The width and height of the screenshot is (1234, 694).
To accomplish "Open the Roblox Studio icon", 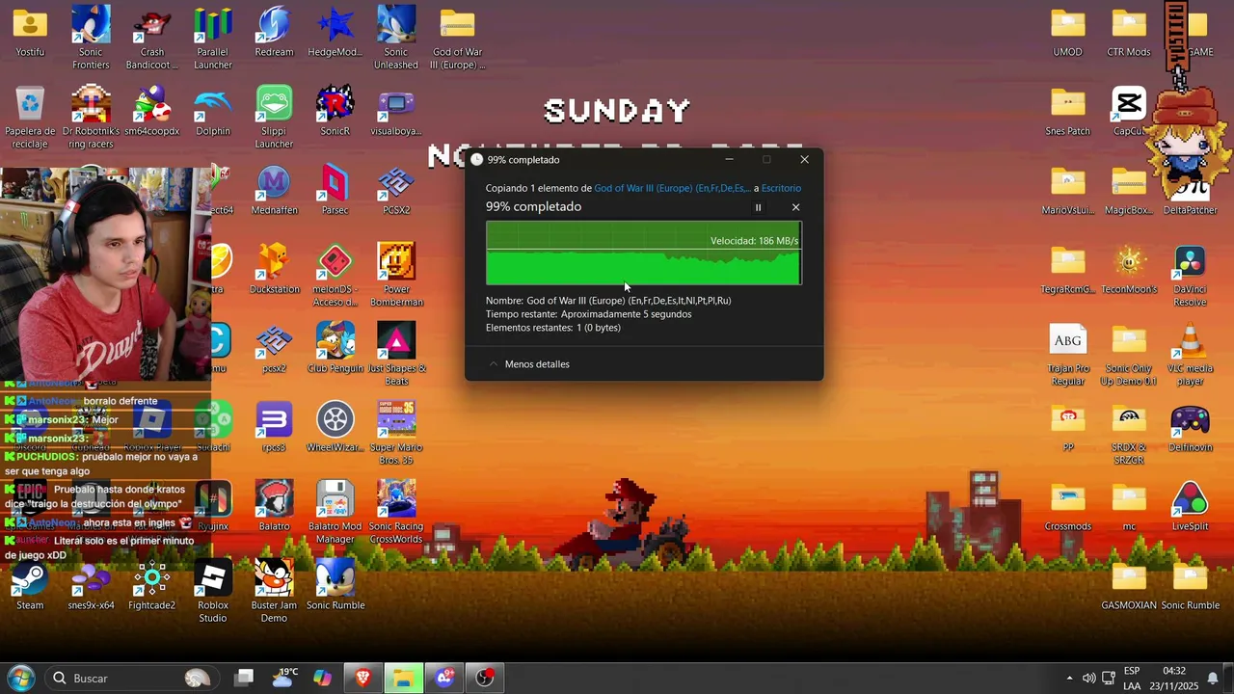I will pos(213,592).
